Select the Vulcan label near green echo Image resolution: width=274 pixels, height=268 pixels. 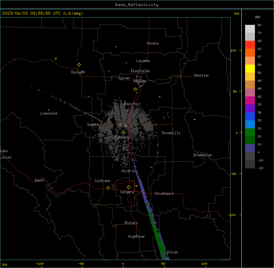172,252
